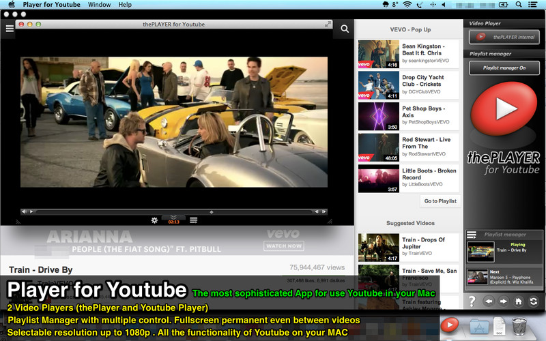Open the Sean Kingston - Beat It video

pos(408,54)
